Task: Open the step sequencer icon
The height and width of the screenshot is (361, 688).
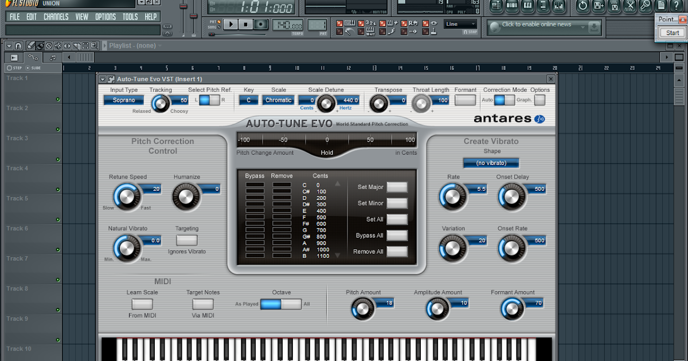Action: pyautogui.click(x=513, y=5)
